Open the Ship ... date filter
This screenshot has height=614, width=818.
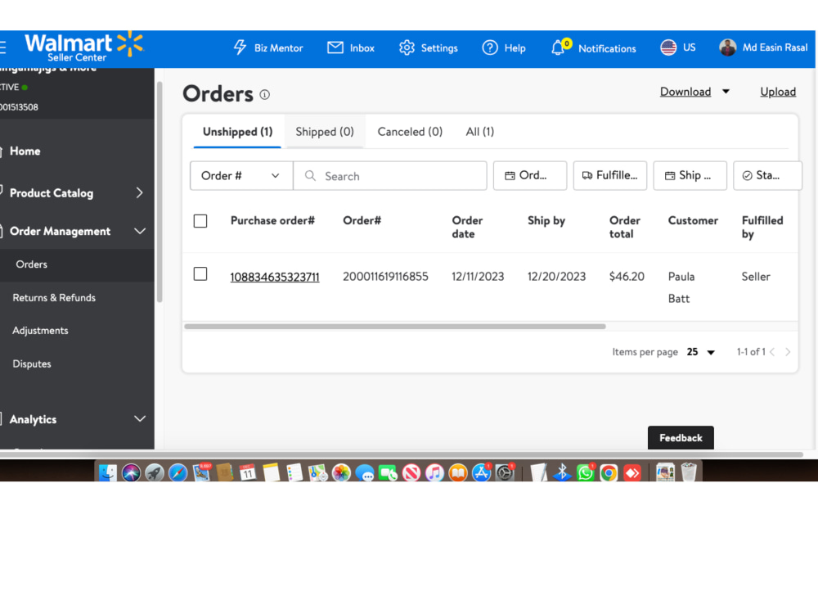(690, 175)
